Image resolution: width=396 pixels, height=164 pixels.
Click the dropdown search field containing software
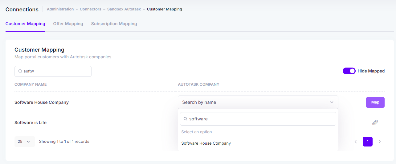(x=258, y=119)
